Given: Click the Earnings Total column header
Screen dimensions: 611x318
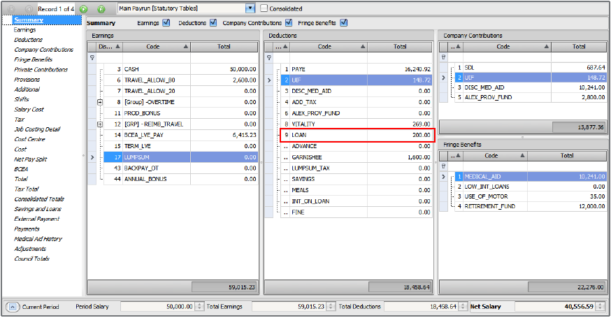Looking at the screenshot, I should click(x=224, y=47).
